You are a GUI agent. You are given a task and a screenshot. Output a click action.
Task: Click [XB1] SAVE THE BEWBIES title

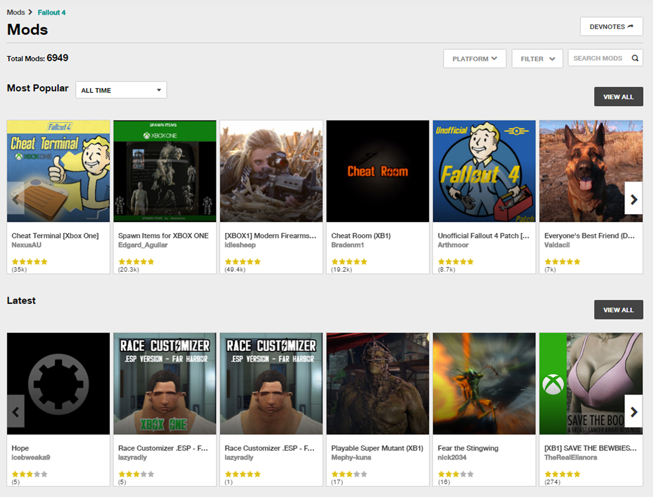pos(590,448)
